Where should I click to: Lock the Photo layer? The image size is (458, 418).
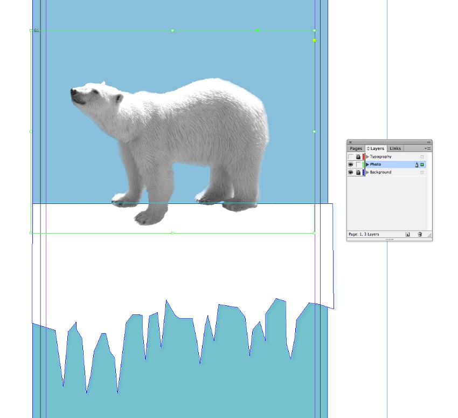[x=358, y=165]
